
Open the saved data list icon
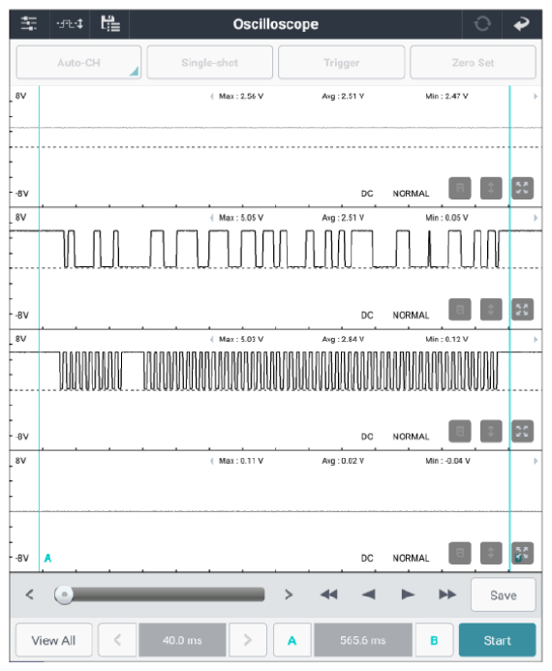coord(110,23)
